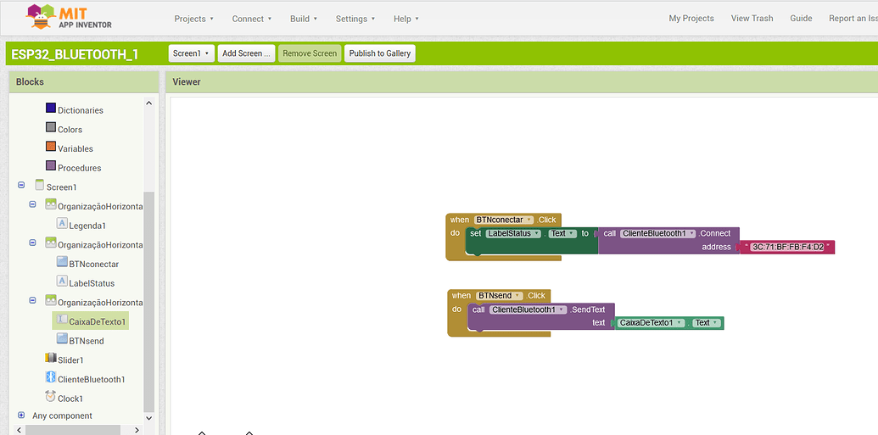Click the Publish to Gallery button
This screenshot has height=435, width=878.
pos(379,53)
